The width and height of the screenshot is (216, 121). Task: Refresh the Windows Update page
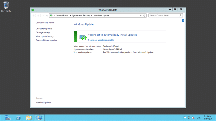(144, 16)
